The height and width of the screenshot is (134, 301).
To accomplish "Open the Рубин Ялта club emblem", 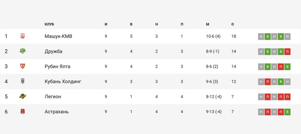I will (23, 66).
